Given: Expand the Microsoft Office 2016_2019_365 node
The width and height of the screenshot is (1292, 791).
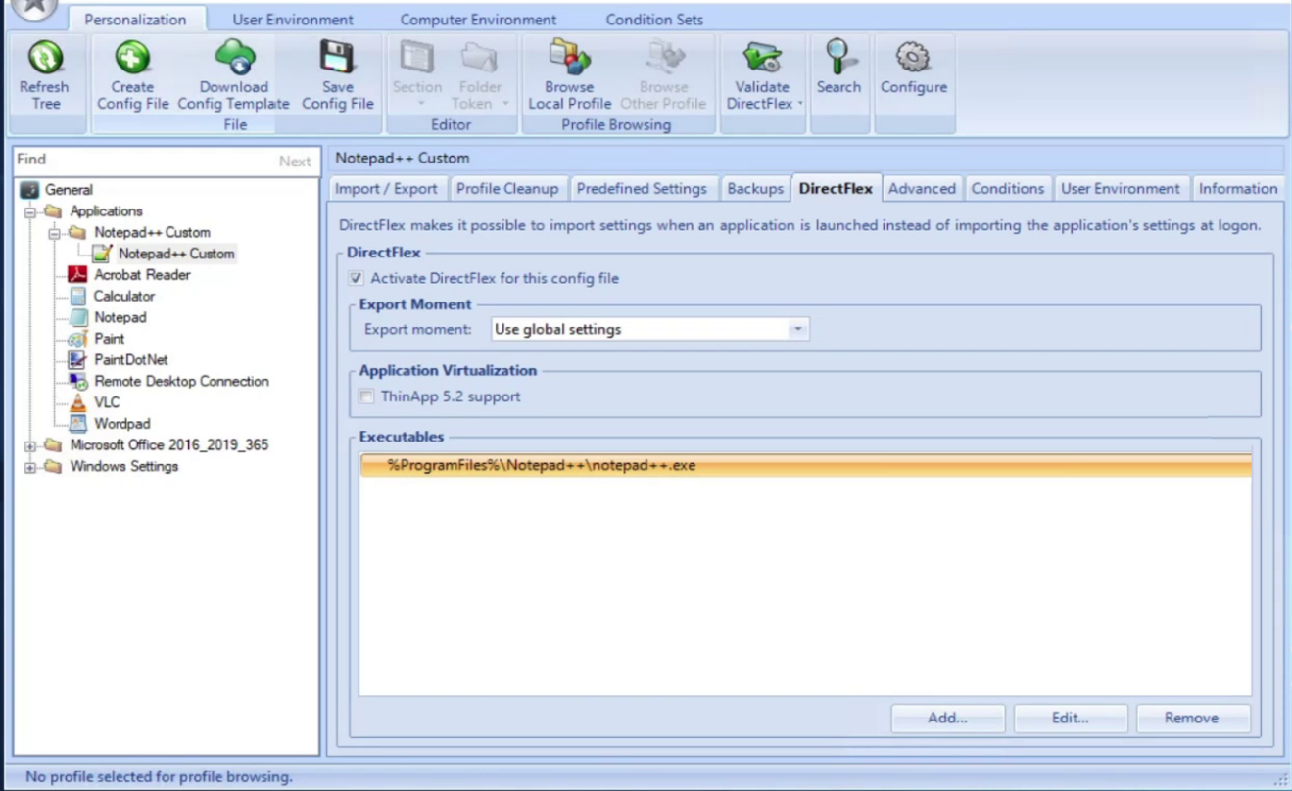Looking at the screenshot, I should [x=28, y=444].
